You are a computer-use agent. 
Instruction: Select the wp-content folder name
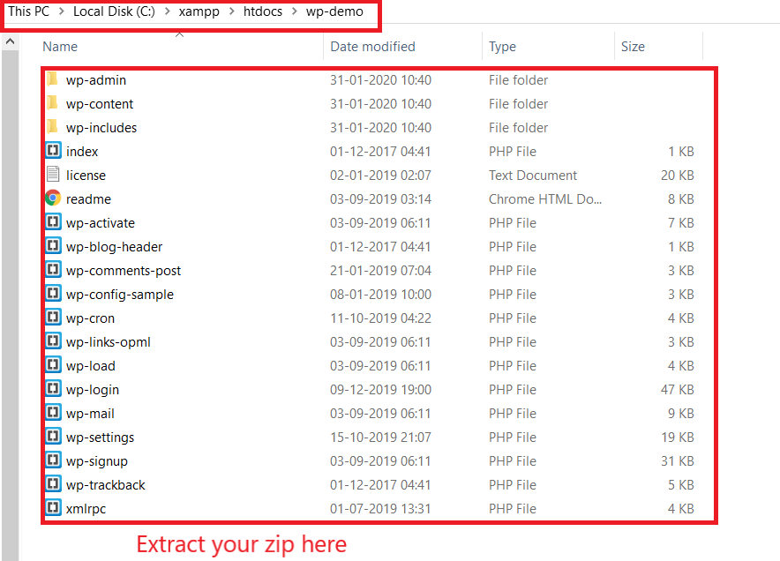[x=100, y=104]
